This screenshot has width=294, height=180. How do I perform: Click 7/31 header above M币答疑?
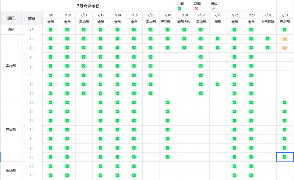(x=268, y=15)
